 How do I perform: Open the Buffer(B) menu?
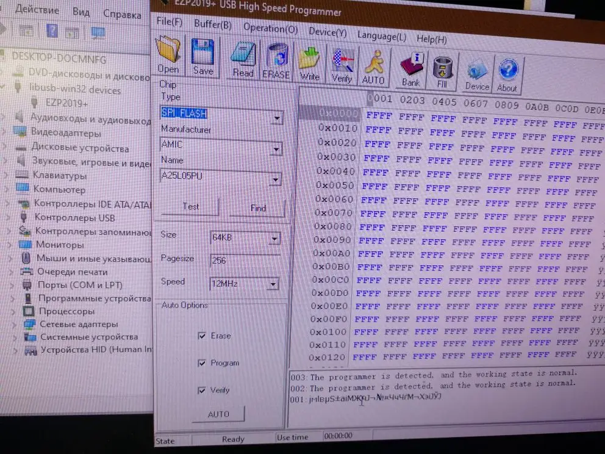click(213, 24)
